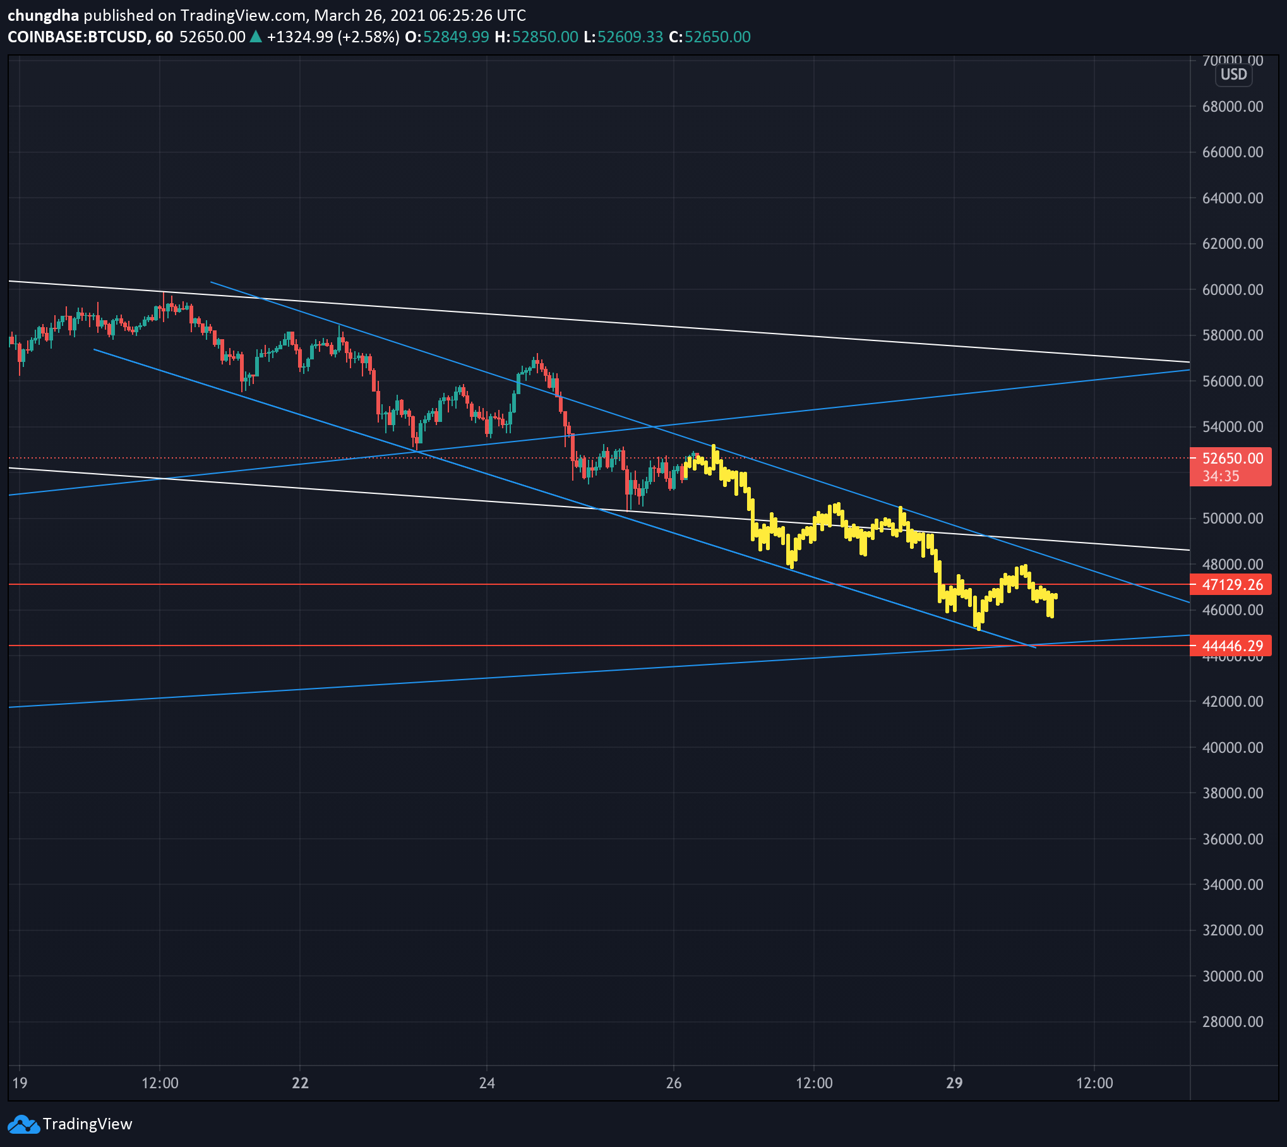Click the 34000.00 price axis label
1287x1147 pixels.
click(x=1233, y=885)
